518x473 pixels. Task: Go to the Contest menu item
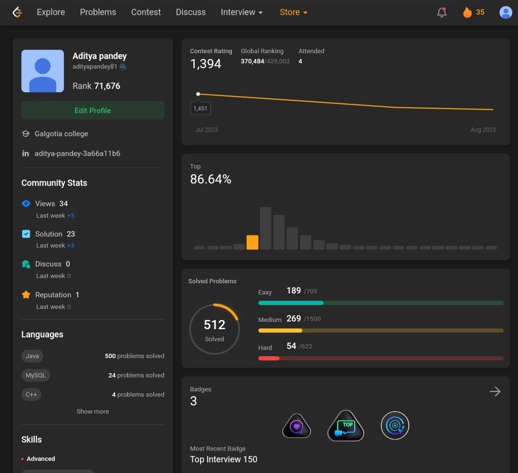tap(146, 13)
